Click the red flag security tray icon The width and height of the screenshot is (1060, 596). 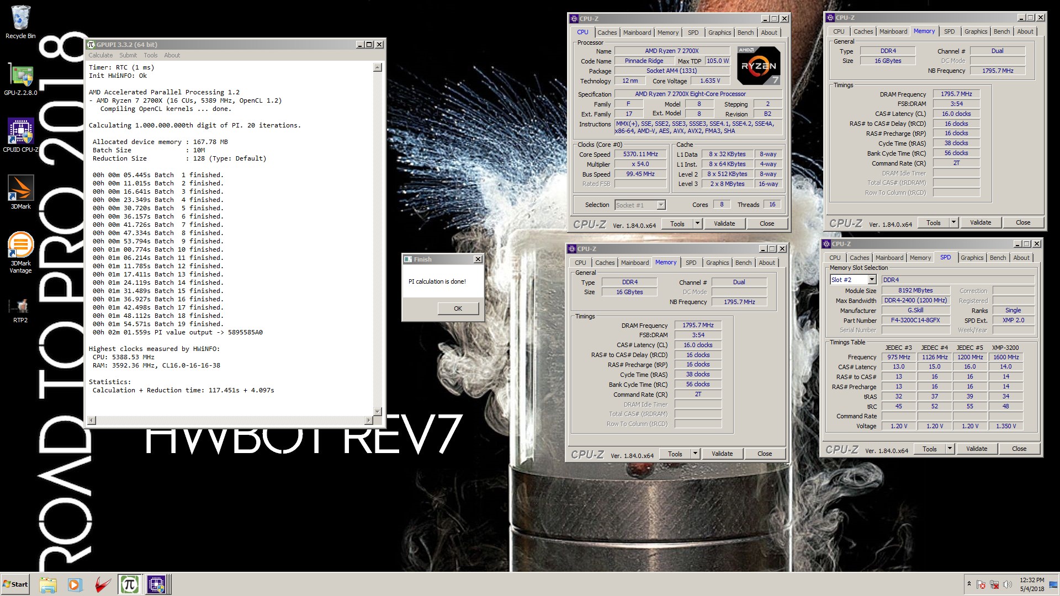click(981, 584)
